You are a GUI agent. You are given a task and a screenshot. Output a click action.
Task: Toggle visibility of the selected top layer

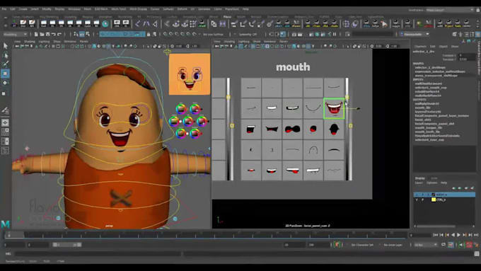(x=417, y=195)
